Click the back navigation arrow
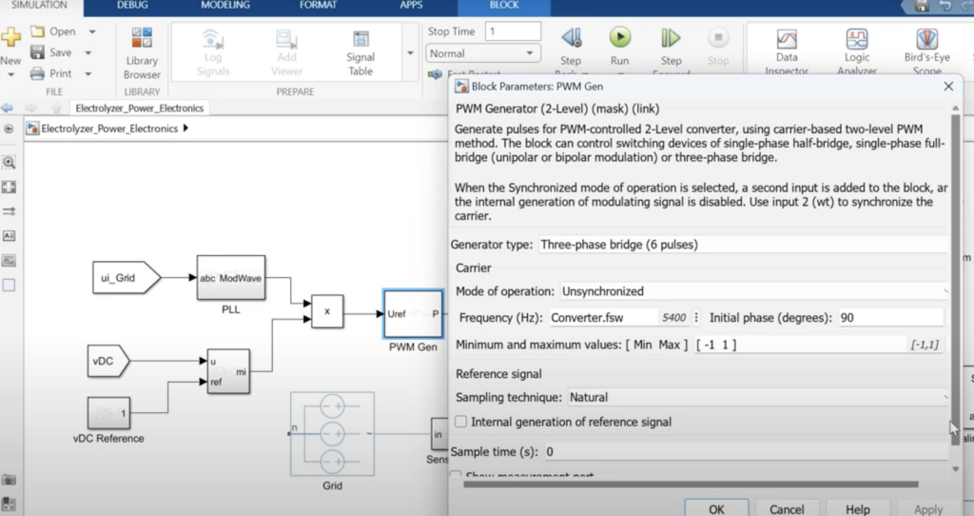 click(7, 109)
